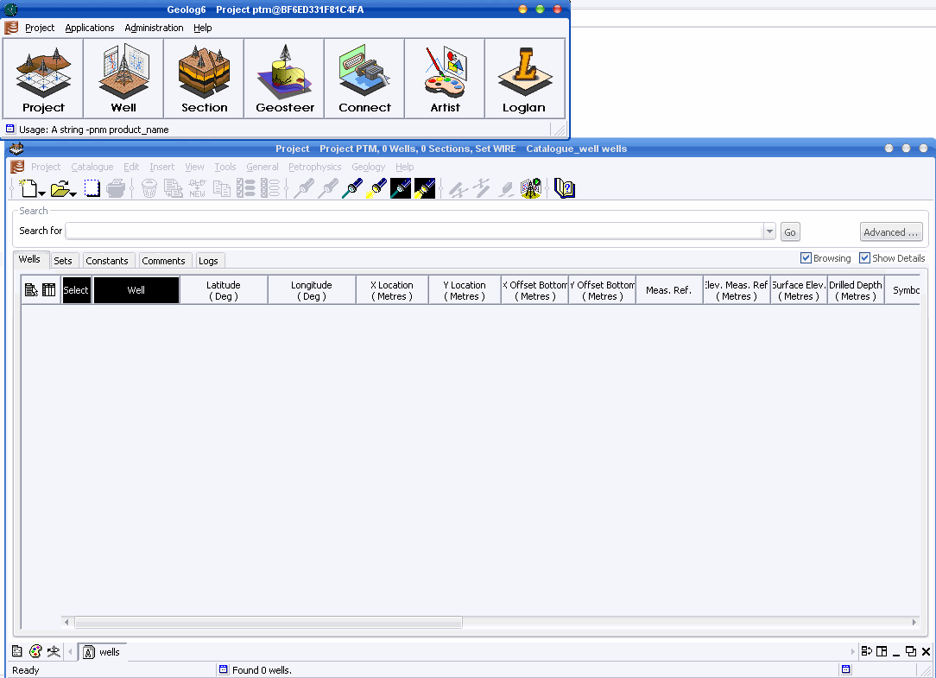Select the Wells tab
The height and width of the screenshot is (678, 936).
click(x=29, y=259)
